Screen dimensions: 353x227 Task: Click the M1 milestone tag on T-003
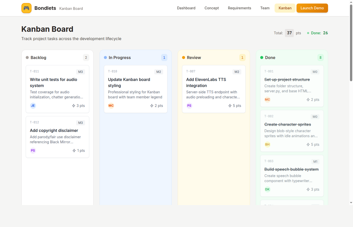315,162
